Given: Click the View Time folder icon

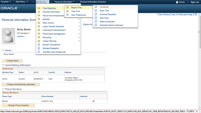Looking at the screenshot, I should [x=67, y=11].
